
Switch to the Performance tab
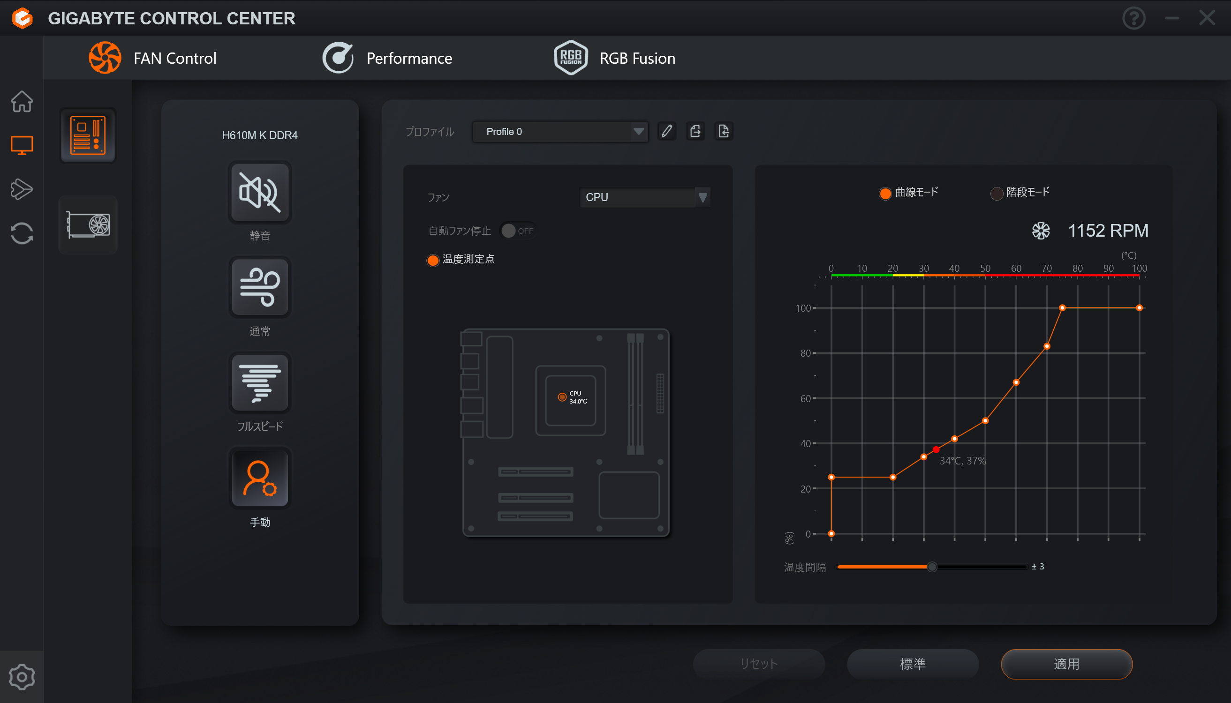coord(387,58)
